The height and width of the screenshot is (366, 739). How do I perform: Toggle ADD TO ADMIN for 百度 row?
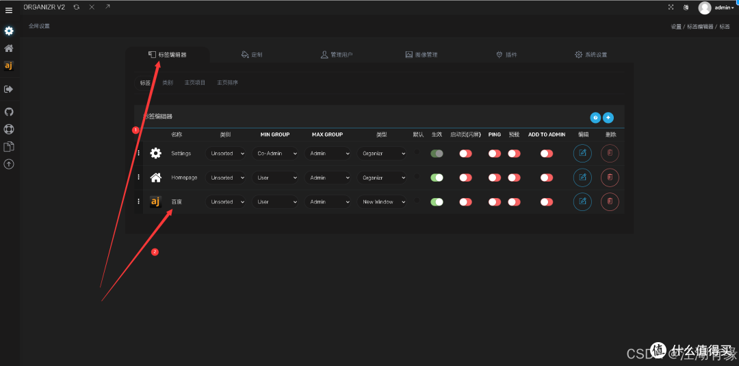tap(547, 202)
